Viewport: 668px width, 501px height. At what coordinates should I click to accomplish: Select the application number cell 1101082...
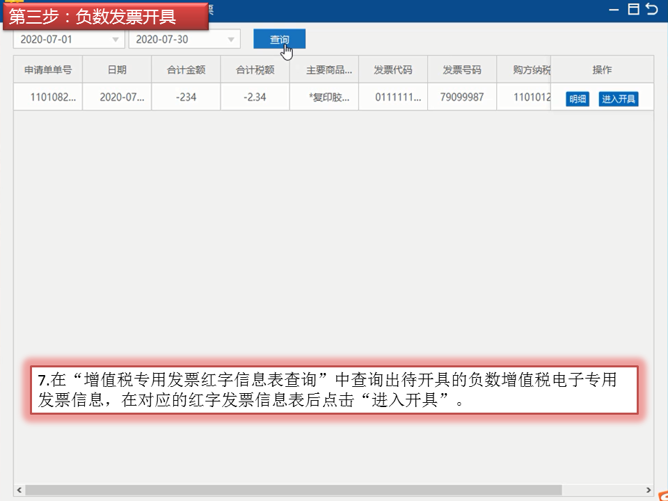[x=48, y=97]
